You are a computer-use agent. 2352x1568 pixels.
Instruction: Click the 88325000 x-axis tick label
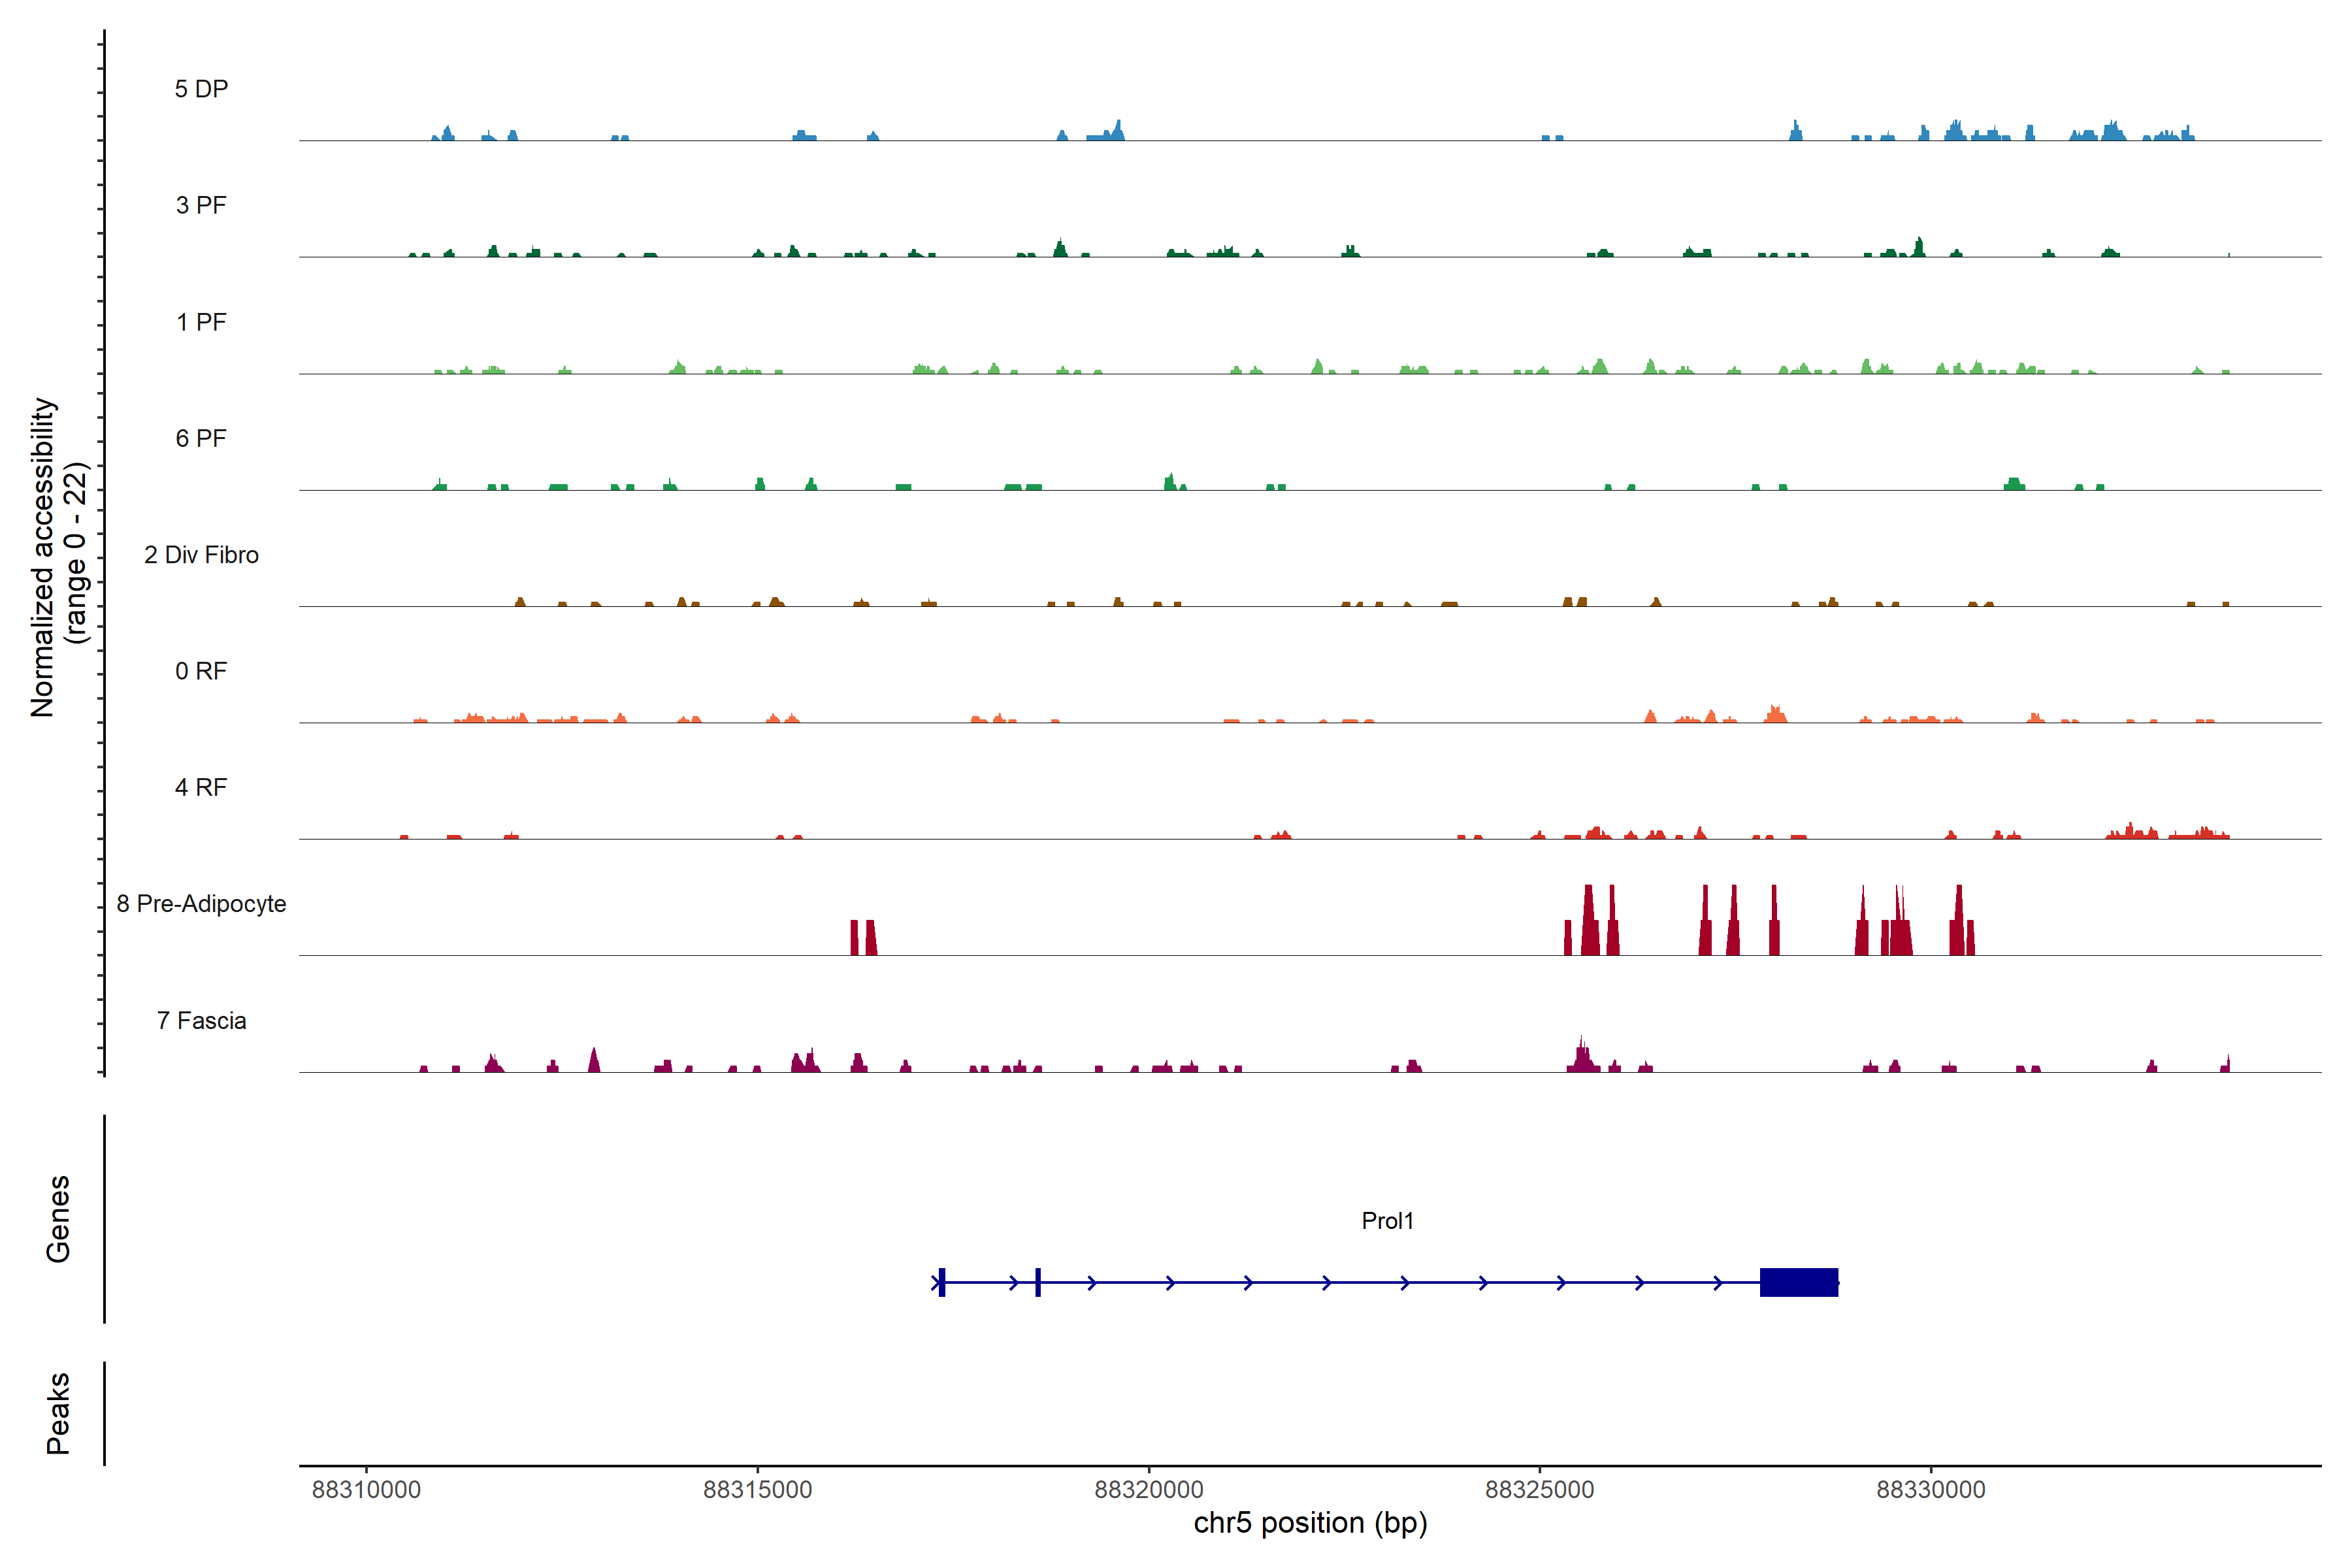tap(1539, 1489)
